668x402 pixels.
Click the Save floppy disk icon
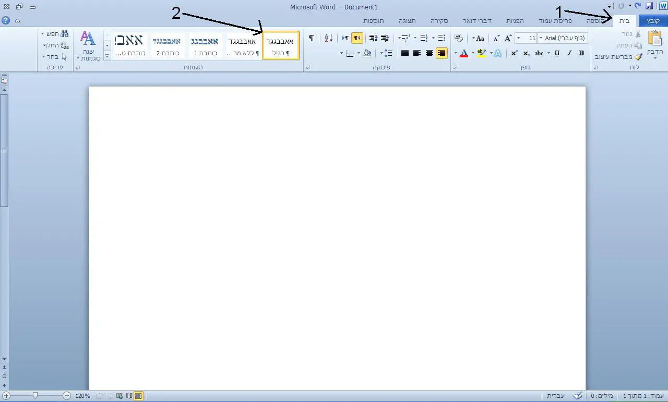point(649,6)
